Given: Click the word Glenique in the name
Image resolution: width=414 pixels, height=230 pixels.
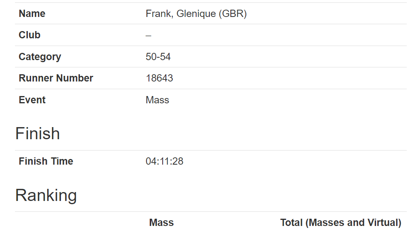Looking at the screenshot, I should coord(196,13).
